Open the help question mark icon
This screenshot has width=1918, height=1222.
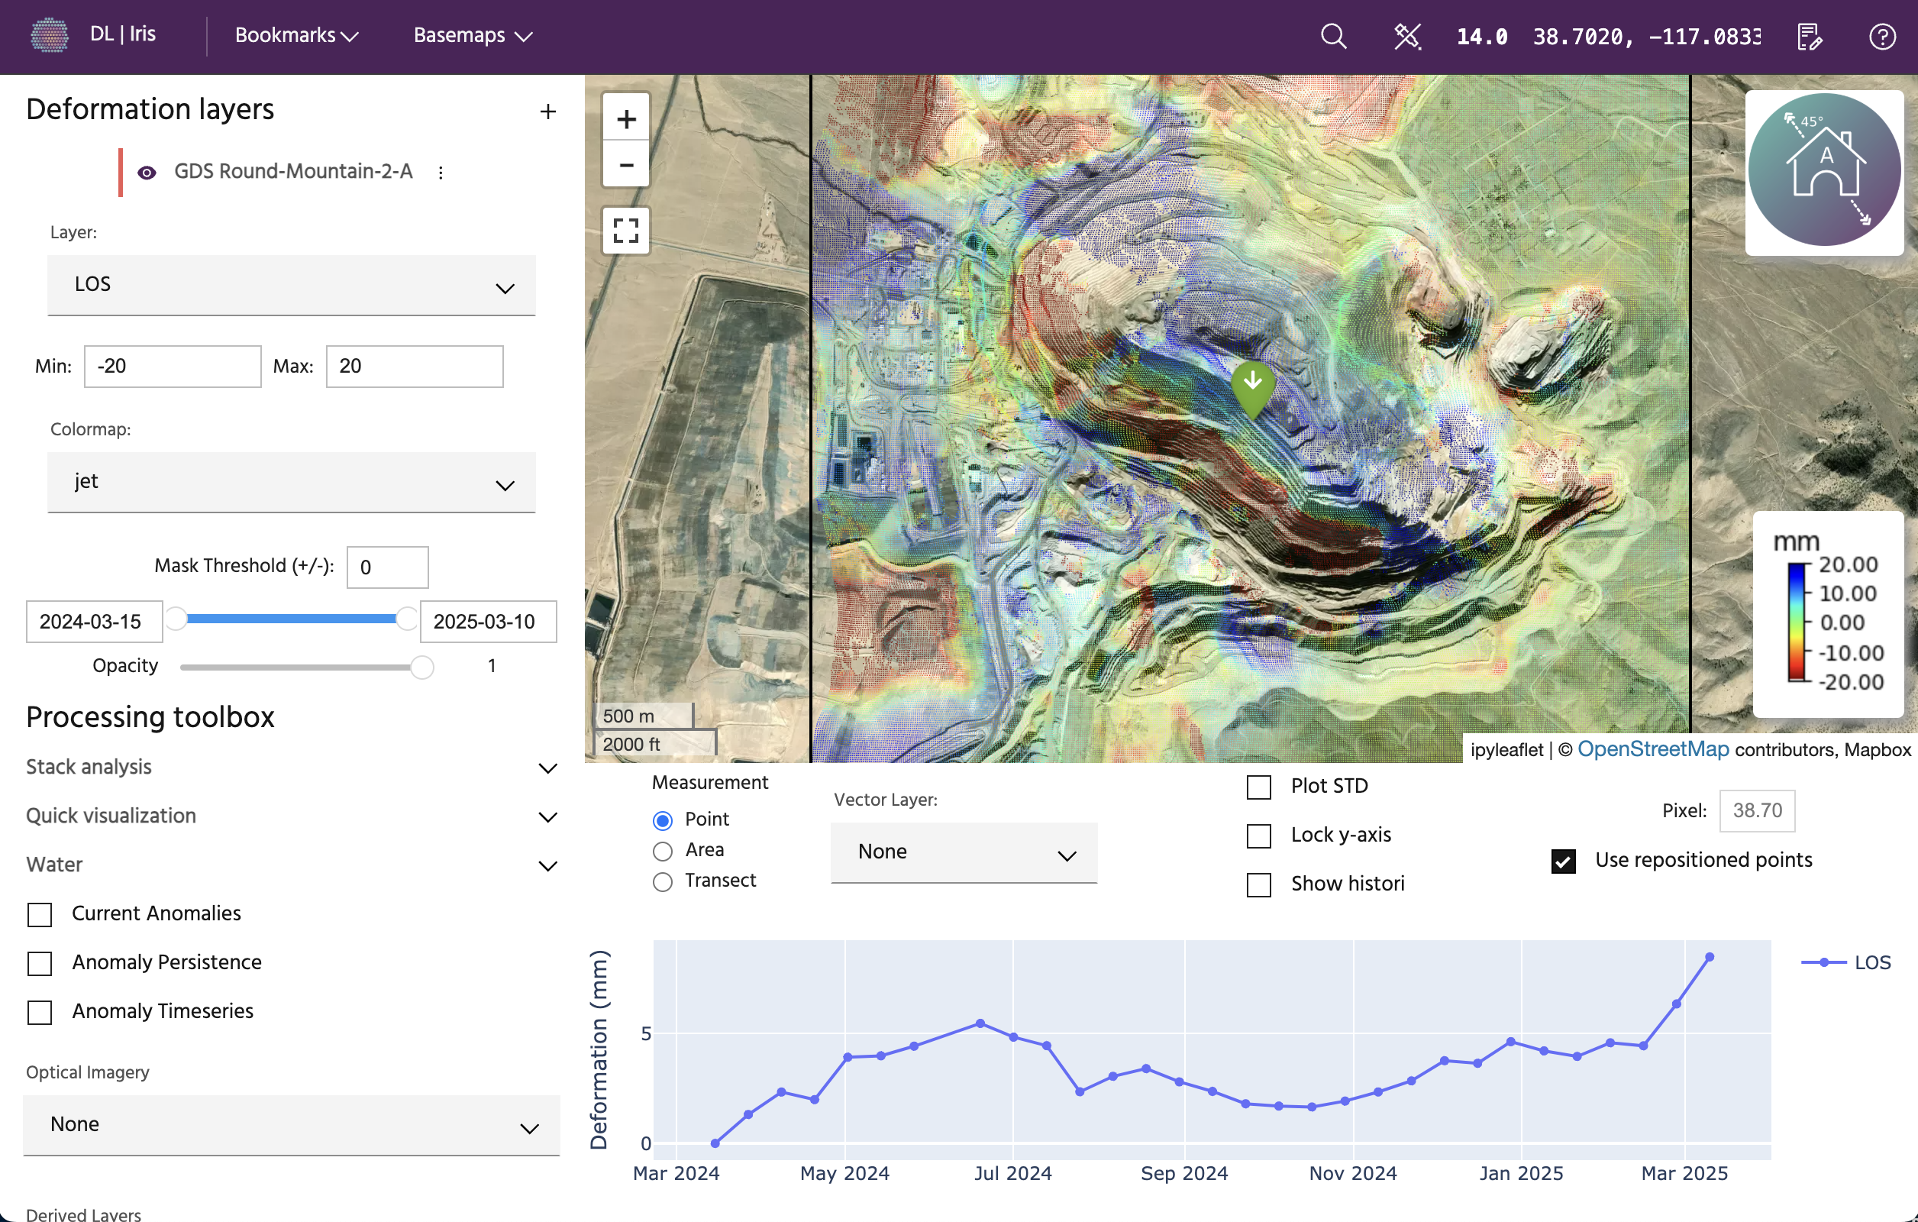coord(1882,37)
